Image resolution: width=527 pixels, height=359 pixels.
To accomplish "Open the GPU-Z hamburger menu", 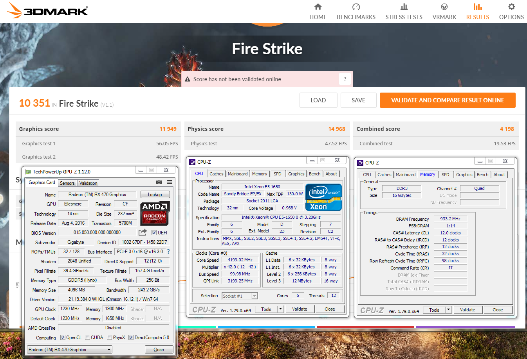I will (x=170, y=182).
